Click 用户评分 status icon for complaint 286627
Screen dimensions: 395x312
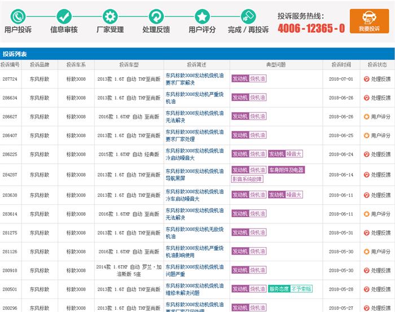pos(367,117)
